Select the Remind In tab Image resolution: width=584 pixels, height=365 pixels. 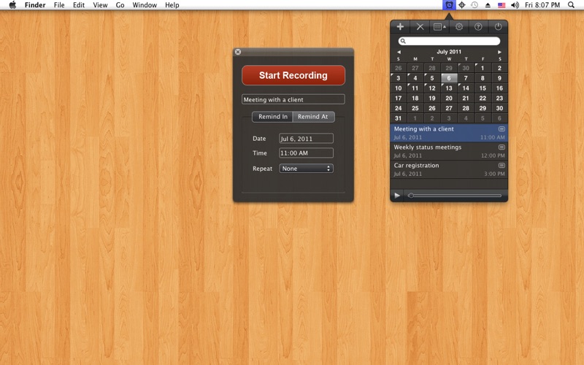coord(272,117)
